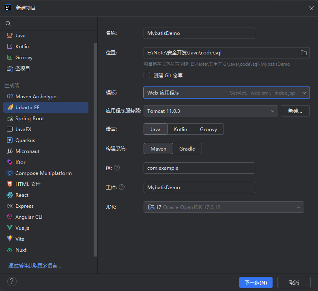
Task: Choose the Quarkus generator icon
Action: (10, 140)
